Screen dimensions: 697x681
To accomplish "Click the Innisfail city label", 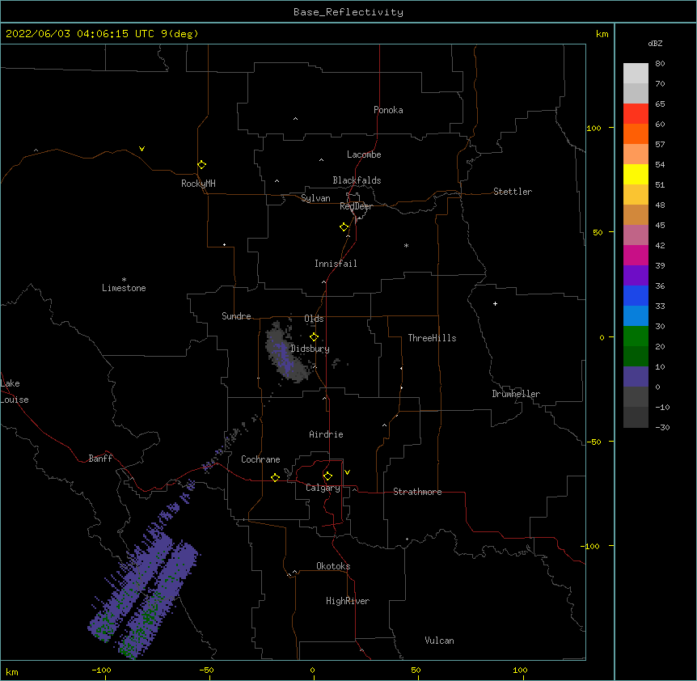I will click(x=336, y=264).
